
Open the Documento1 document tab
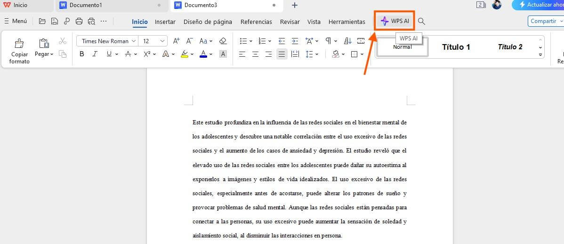(x=85, y=5)
